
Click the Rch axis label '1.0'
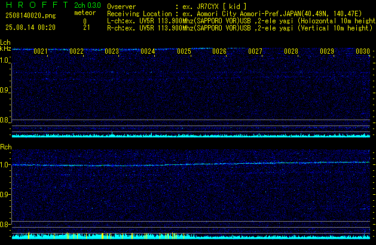4,165
